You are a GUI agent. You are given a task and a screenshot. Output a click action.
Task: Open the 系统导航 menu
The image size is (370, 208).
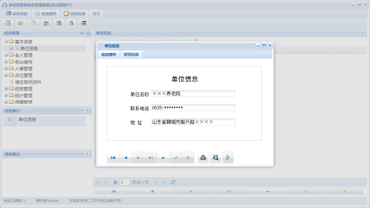coord(17,13)
